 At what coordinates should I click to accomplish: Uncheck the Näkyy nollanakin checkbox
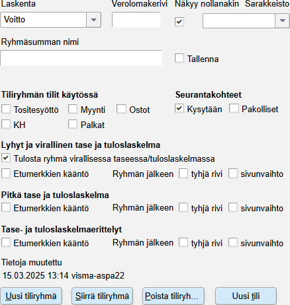tap(179, 22)
